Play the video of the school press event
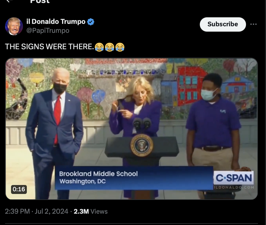 pos(132,129)
